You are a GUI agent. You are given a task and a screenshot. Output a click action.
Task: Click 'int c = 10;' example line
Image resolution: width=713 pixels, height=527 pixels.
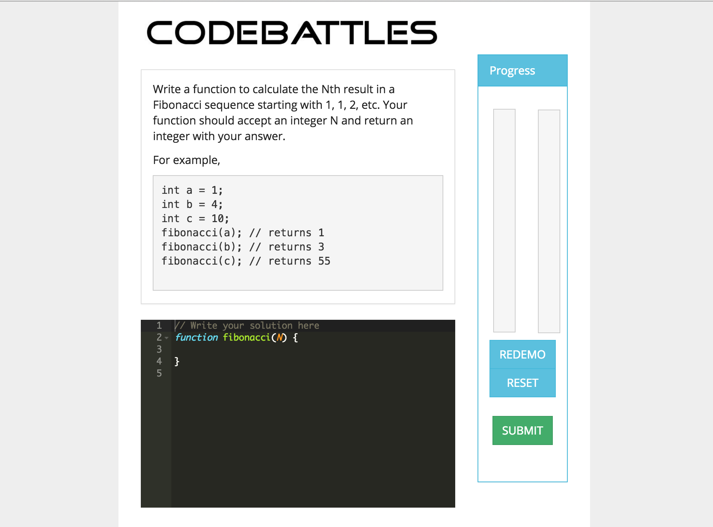[x=195, y=218]
